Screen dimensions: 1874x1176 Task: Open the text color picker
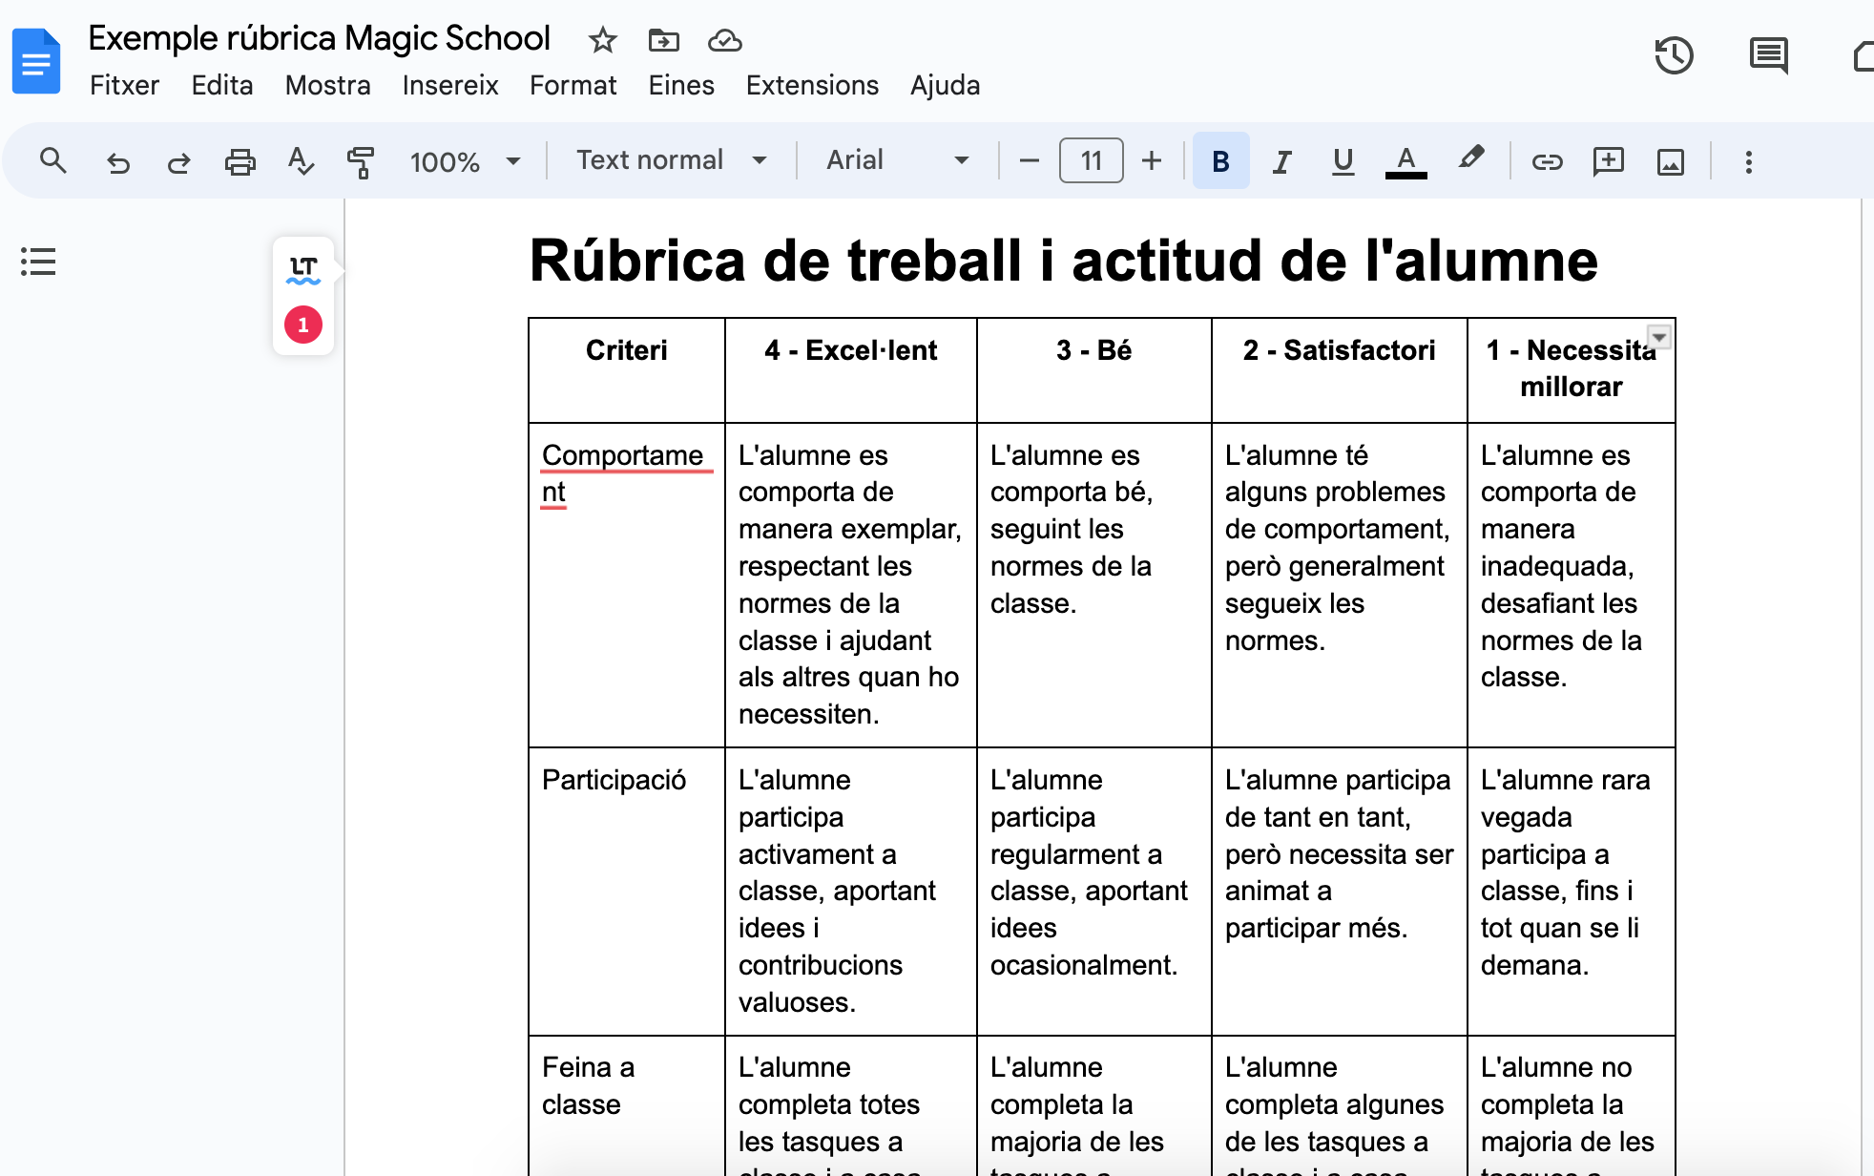click(x=1405, y=160)
